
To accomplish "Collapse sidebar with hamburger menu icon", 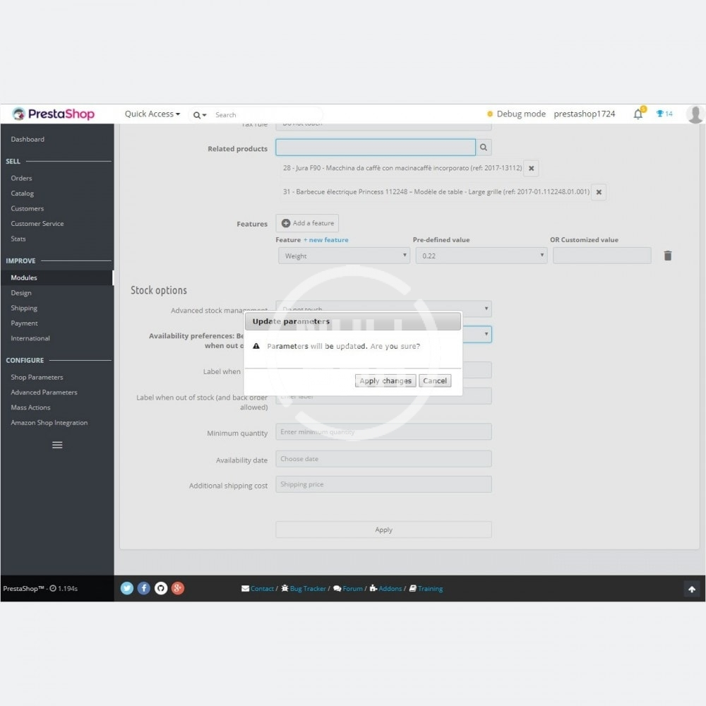I will [x=57, y=445].
